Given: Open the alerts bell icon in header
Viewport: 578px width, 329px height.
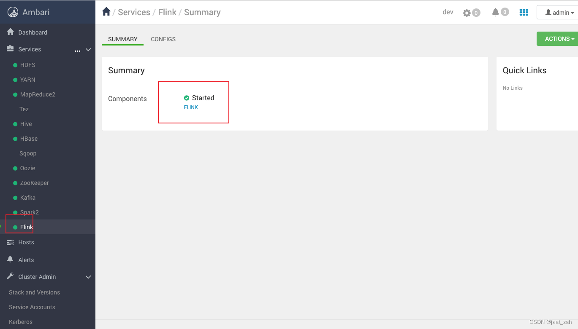Looking at the screenshot, I should (496, 12).
